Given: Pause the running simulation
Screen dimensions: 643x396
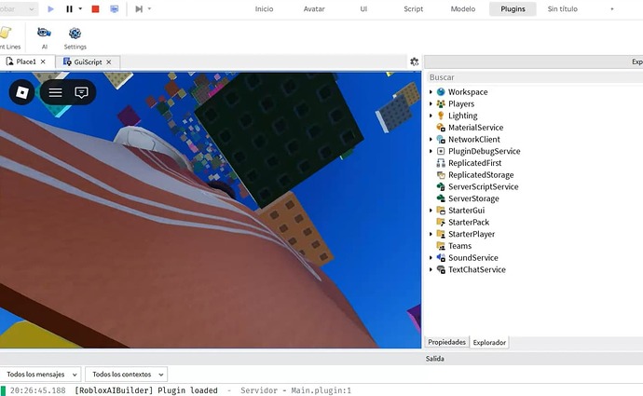Looking at the screenshot, I should [69, 9].
